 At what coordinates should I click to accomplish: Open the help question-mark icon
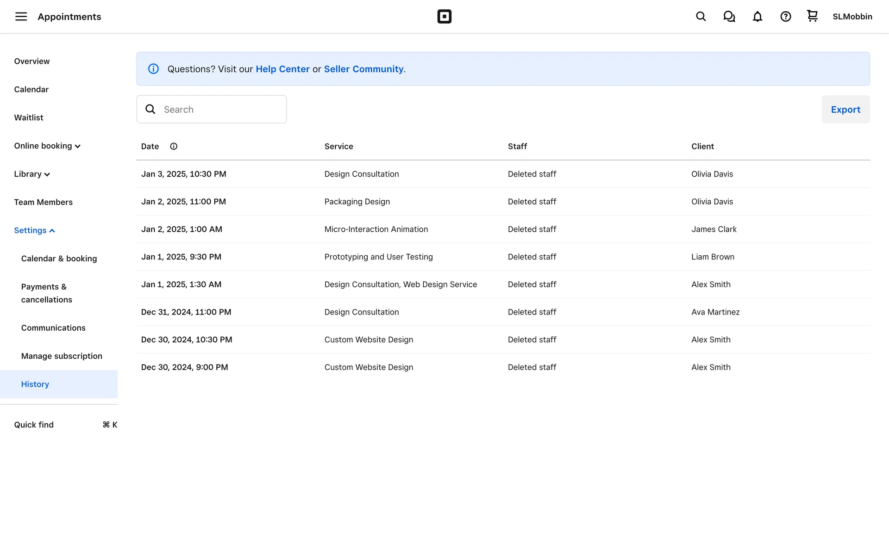pos(785,17)
